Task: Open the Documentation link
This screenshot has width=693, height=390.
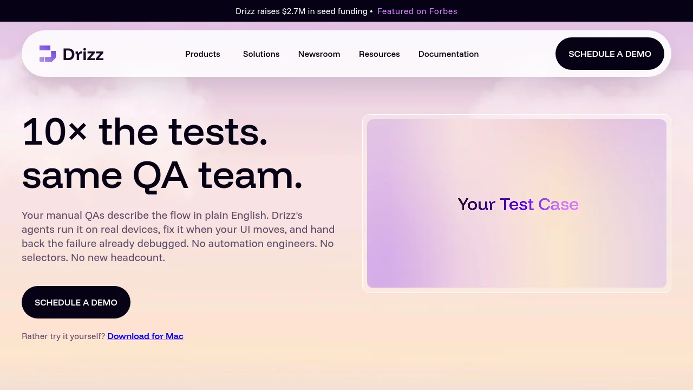Action: (x=448, y=54)
